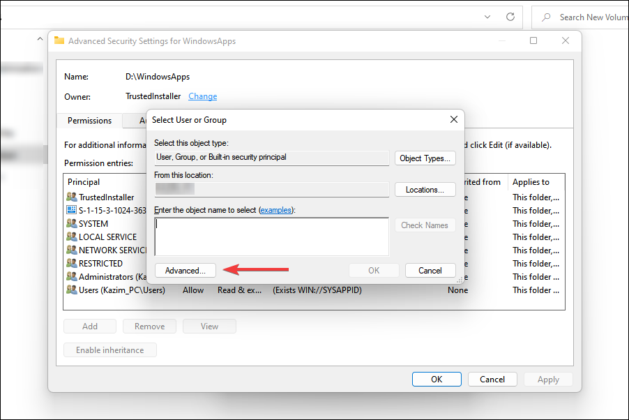Screen dimensions: 629x420
Task: Click the Read & ex... access cell for Users
Action: [239, 290]
